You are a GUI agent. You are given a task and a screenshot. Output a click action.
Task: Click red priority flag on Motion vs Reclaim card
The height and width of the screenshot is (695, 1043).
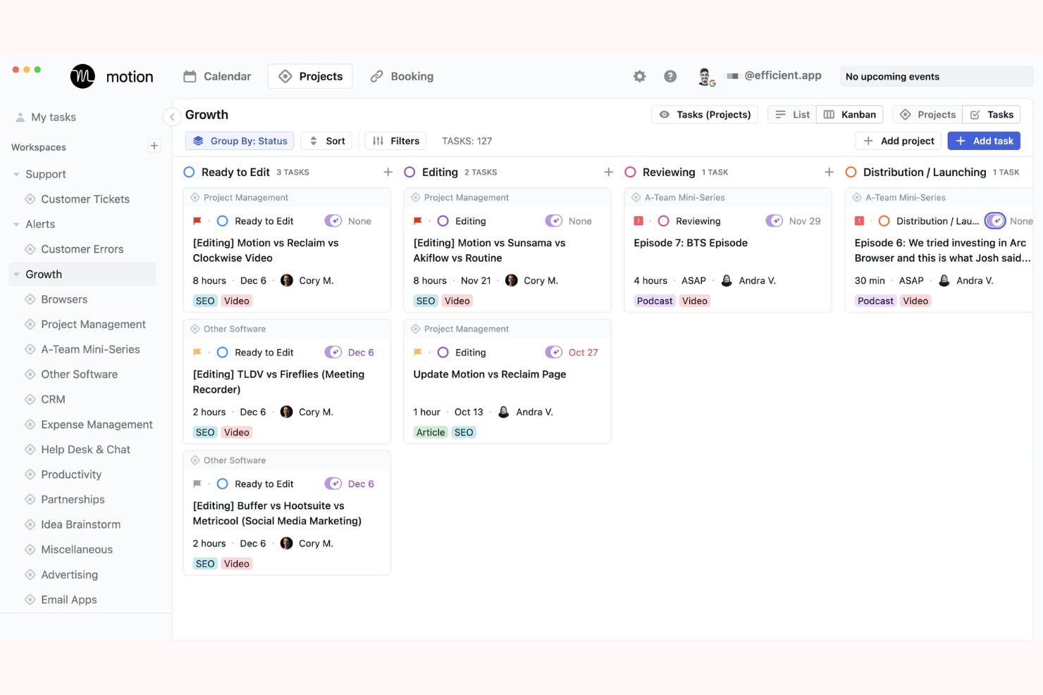[197, 221]
